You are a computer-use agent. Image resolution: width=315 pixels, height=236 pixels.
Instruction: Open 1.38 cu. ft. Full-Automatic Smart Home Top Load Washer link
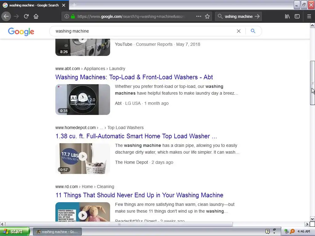pos(136,136)
